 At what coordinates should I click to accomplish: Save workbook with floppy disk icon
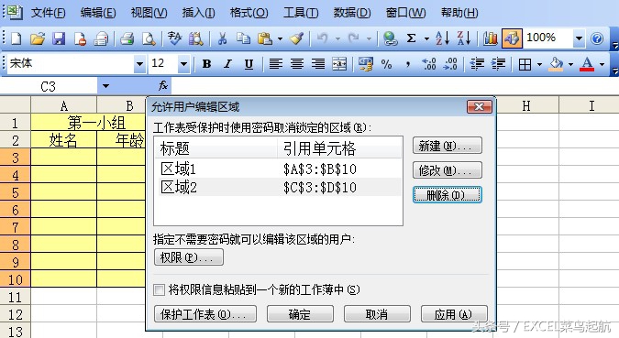click(x=59, y=38)
